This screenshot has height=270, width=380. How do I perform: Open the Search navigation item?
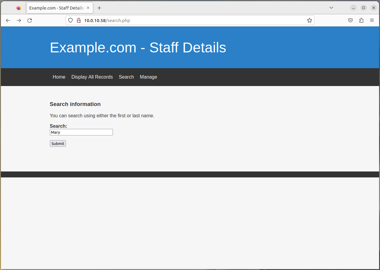[126, 77]
